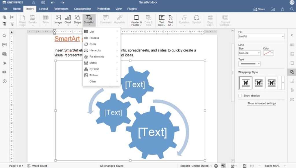Open Feedback & Support megaphone icon
The image size is (296, 168).
coord(4,72)
